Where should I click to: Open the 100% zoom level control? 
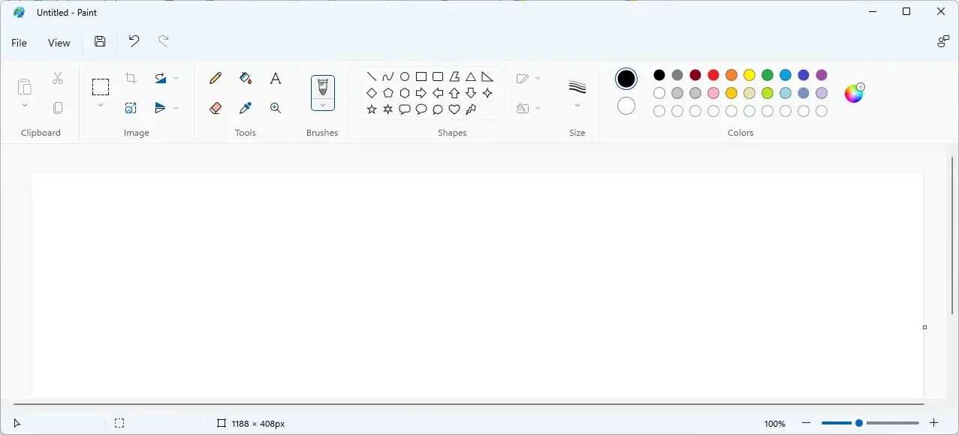775,424
